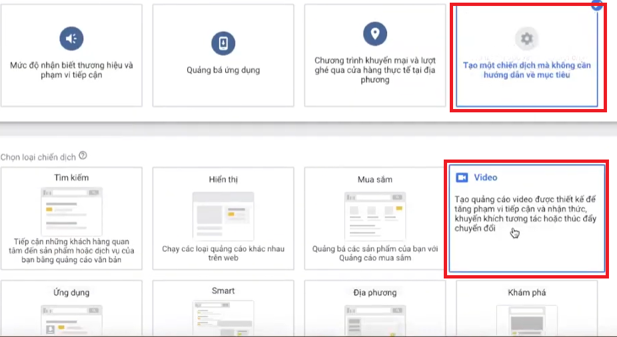
Task: Click blue checkmark badge on selected goal card
Action: (597, 3)
